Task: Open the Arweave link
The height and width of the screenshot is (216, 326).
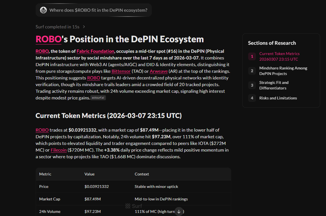Action: click(158, 71)
